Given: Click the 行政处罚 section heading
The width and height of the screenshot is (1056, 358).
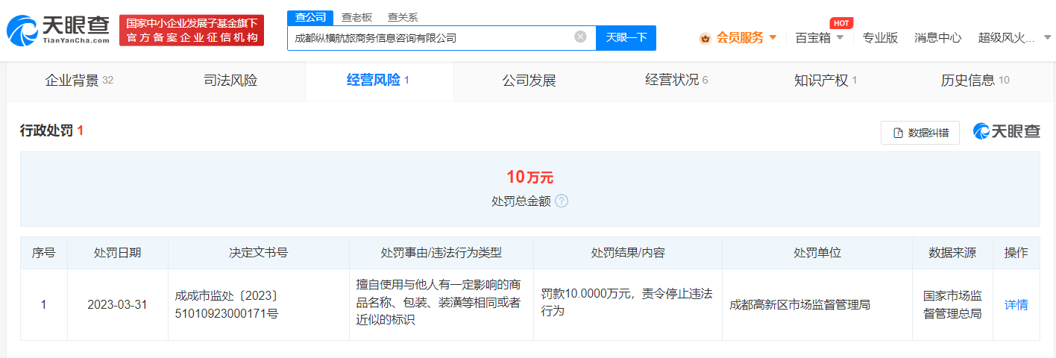Looking at the screenshot, I should [51, 131].
